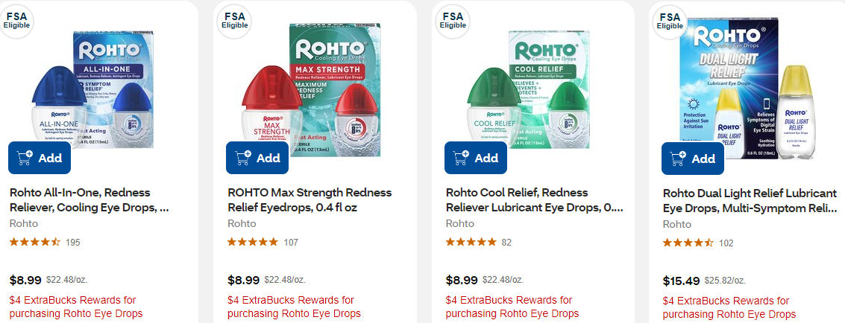Image resolution: width=845 pixels, height=323 pixels.
Task: Add Rohto Dual Light Relief to cart
Action: 693,159
